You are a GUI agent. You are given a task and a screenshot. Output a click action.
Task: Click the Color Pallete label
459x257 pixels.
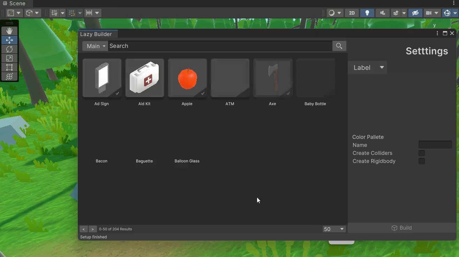(368, 137)
